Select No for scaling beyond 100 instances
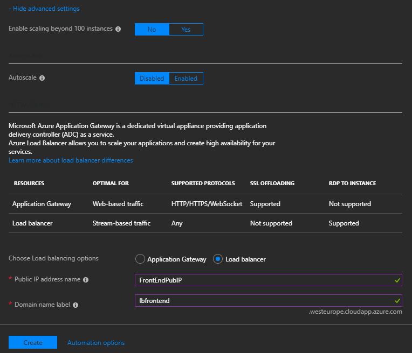 tap(152, 30)
